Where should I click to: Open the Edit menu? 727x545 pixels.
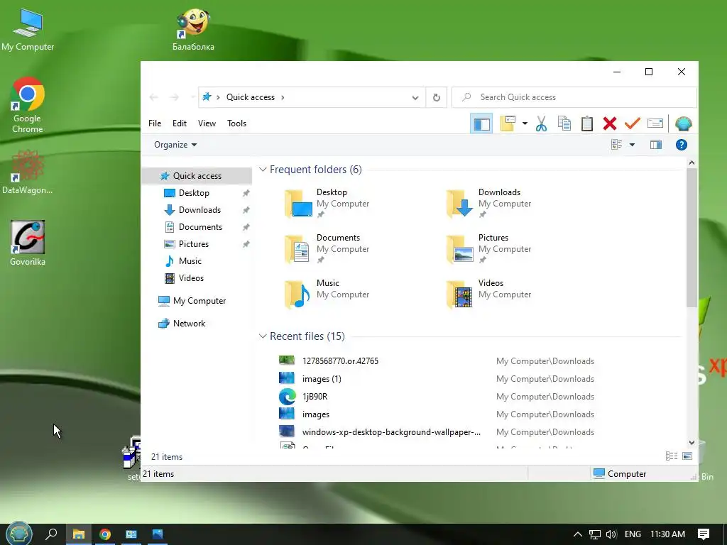(x=180, y=123)
